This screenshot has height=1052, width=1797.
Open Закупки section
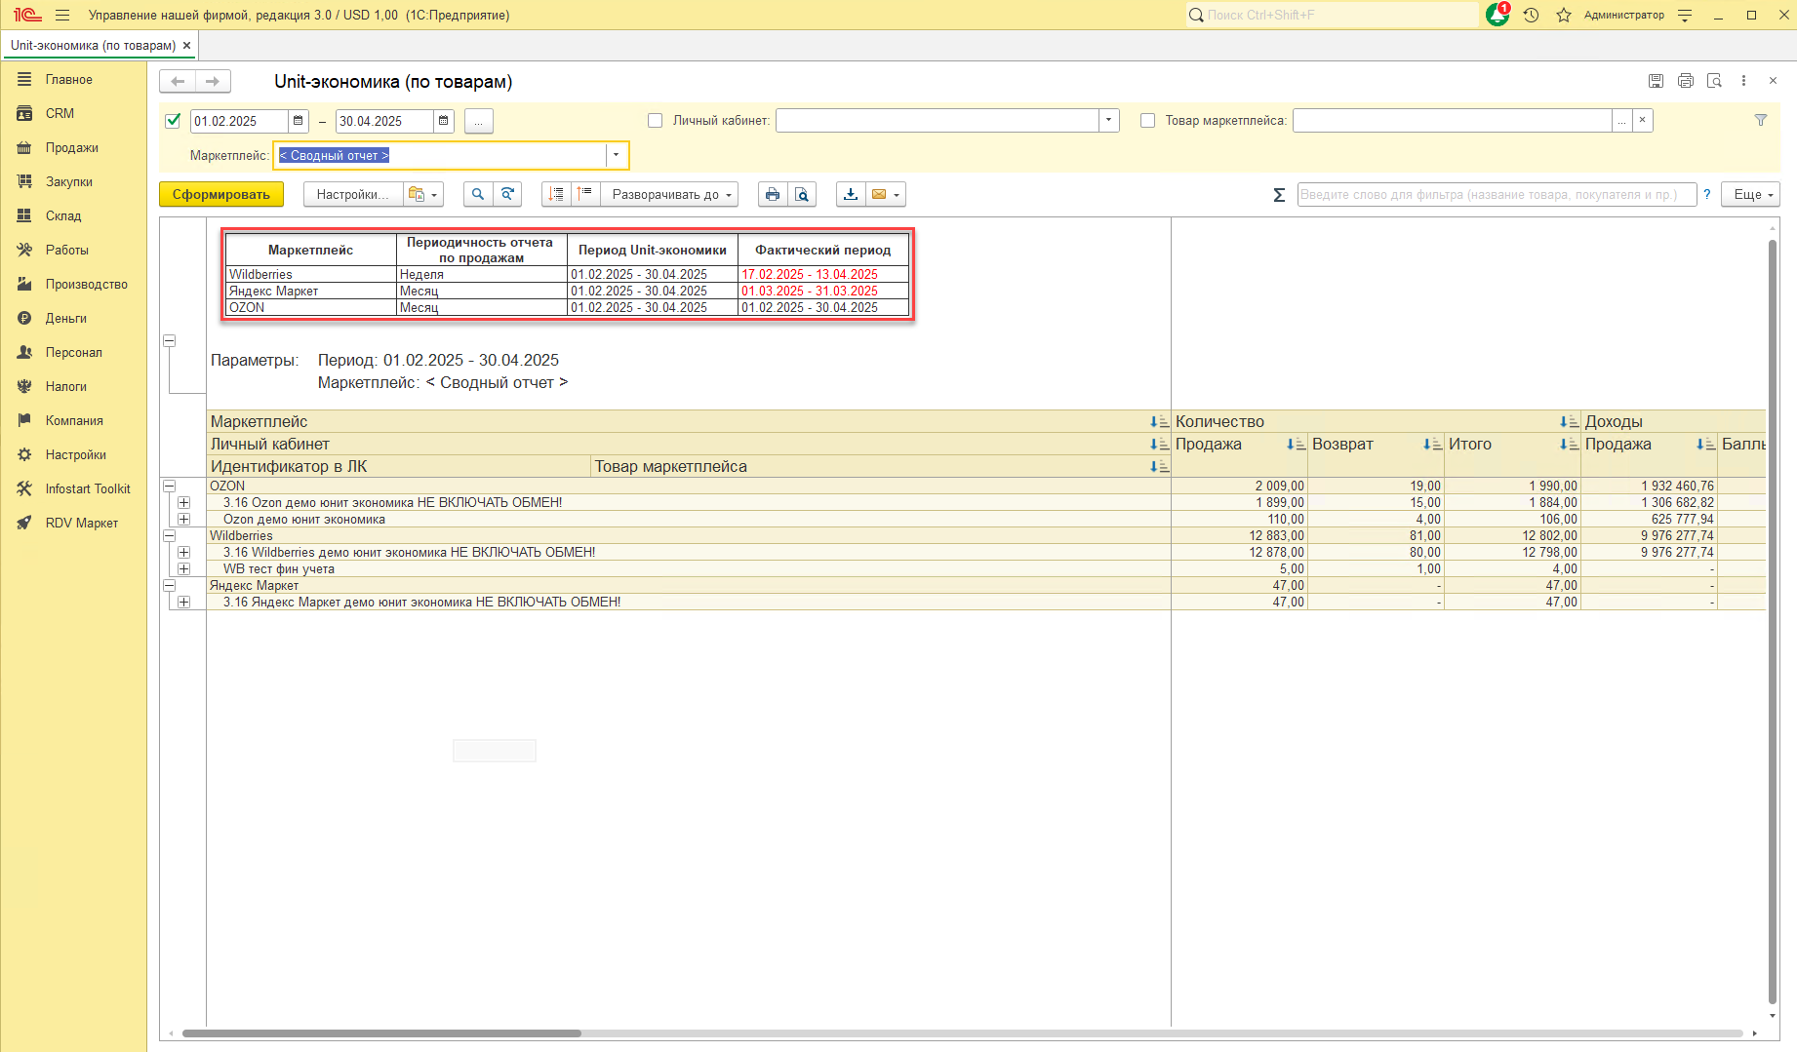[x=73, y=181]
